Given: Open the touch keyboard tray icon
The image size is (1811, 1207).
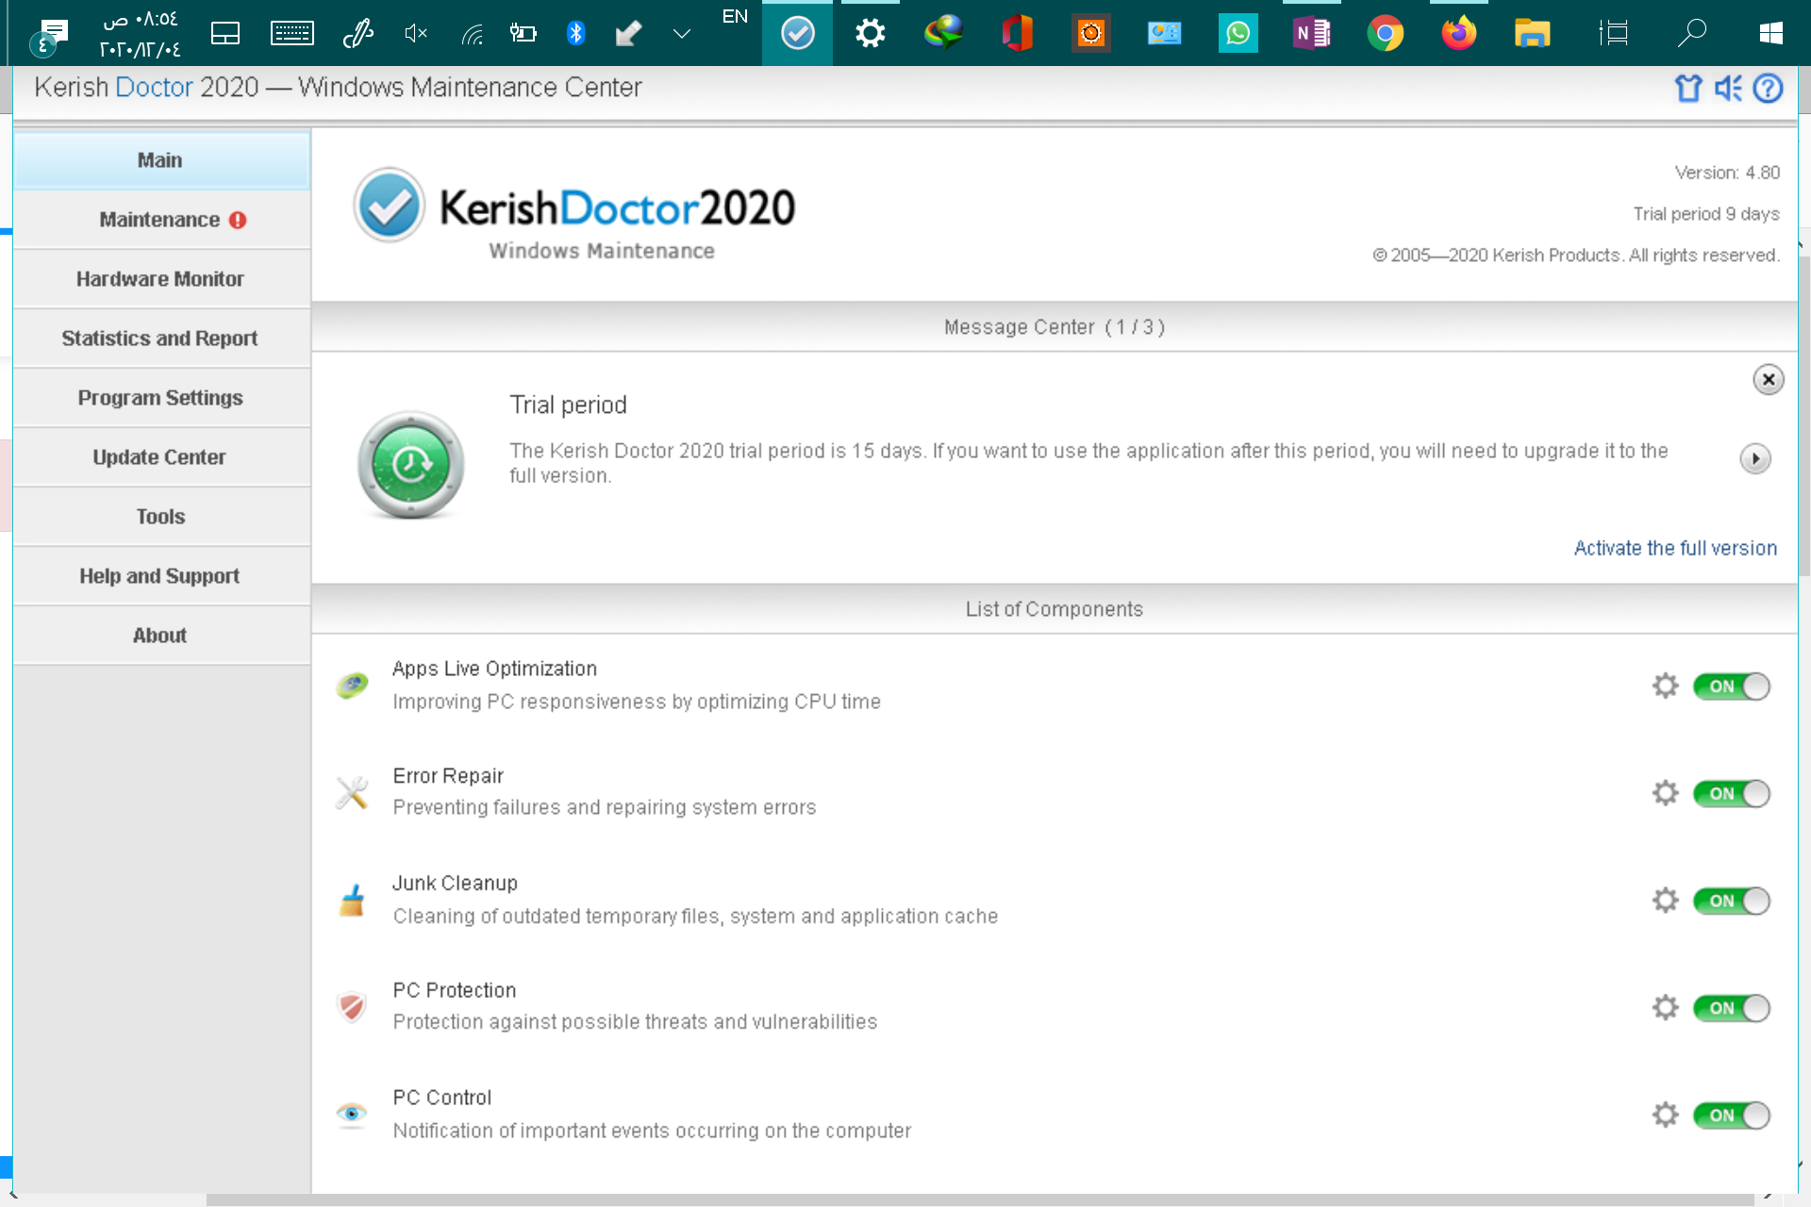Looking at the screenshot, I should (x=292, y=34).
